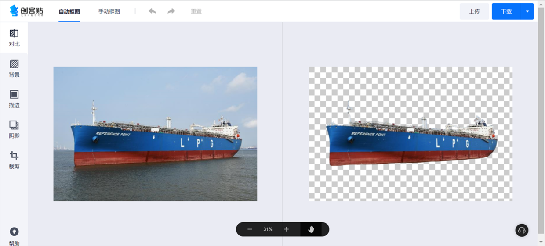The width and height of the screenshot is (545, 246).
Task: Click the scrollbar down arrow
Action: [x=541, y=242]
